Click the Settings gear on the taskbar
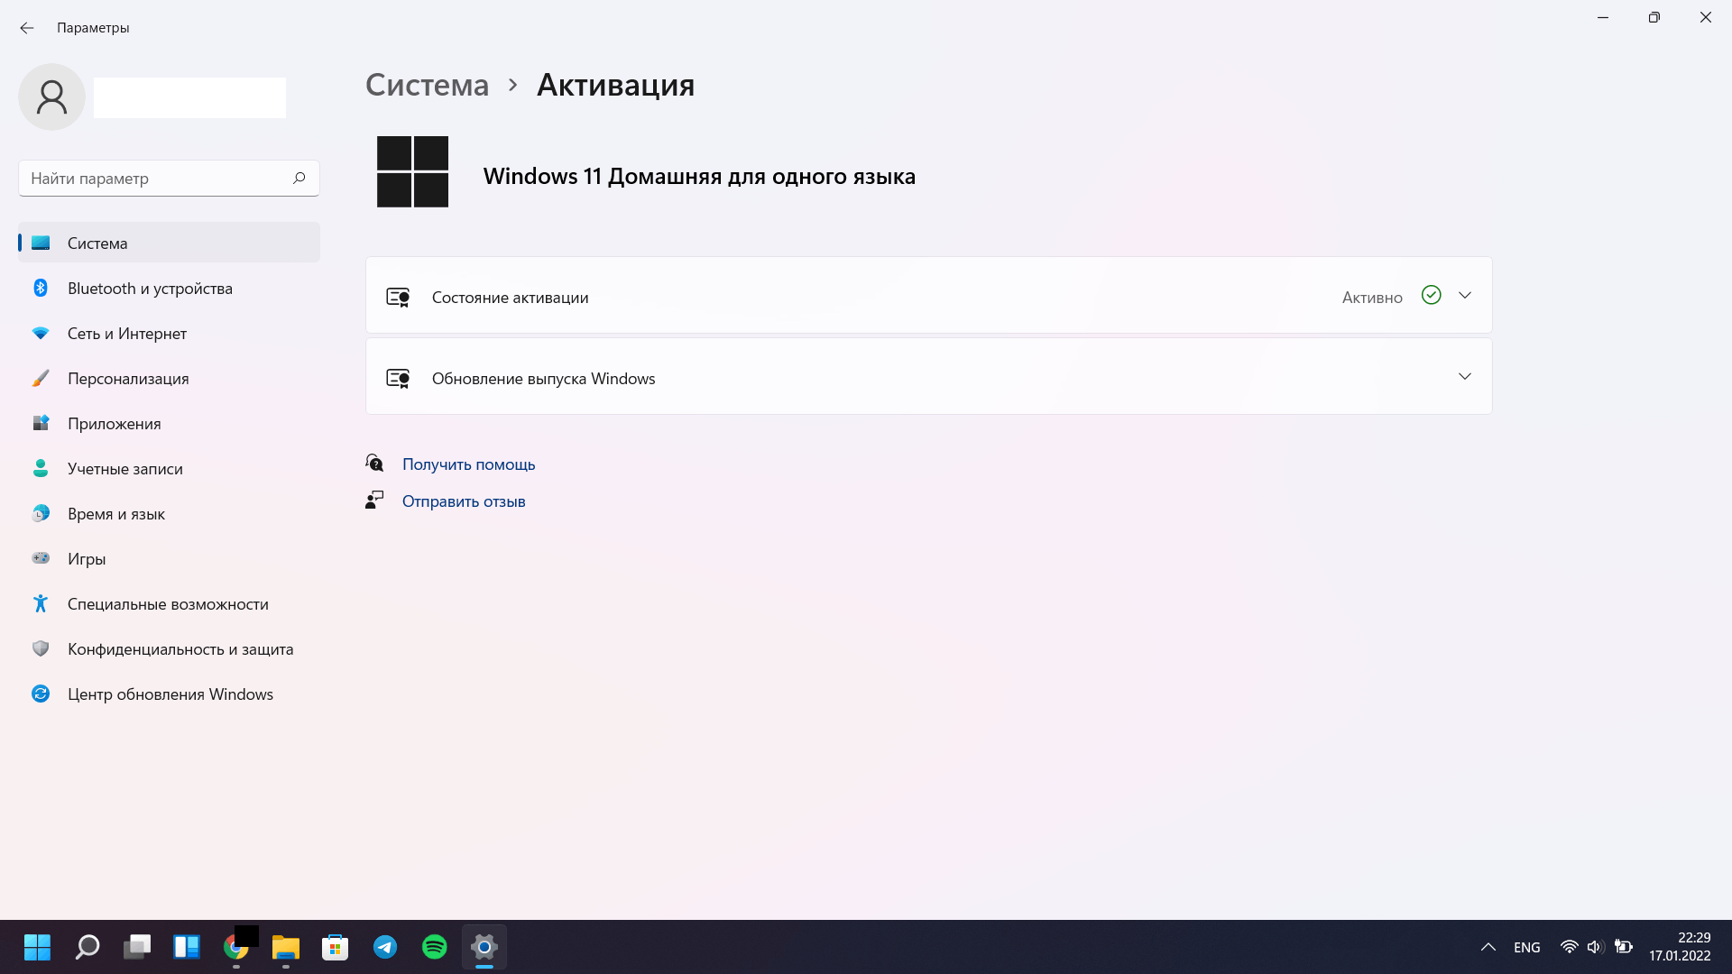The width and height of the screenshot is (1732, 974). coord(484,947)
